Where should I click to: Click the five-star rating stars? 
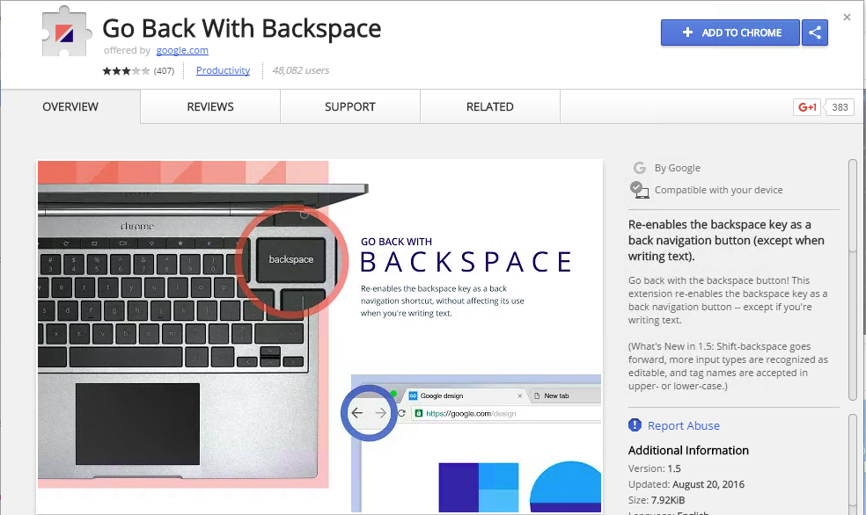(128, 70)
